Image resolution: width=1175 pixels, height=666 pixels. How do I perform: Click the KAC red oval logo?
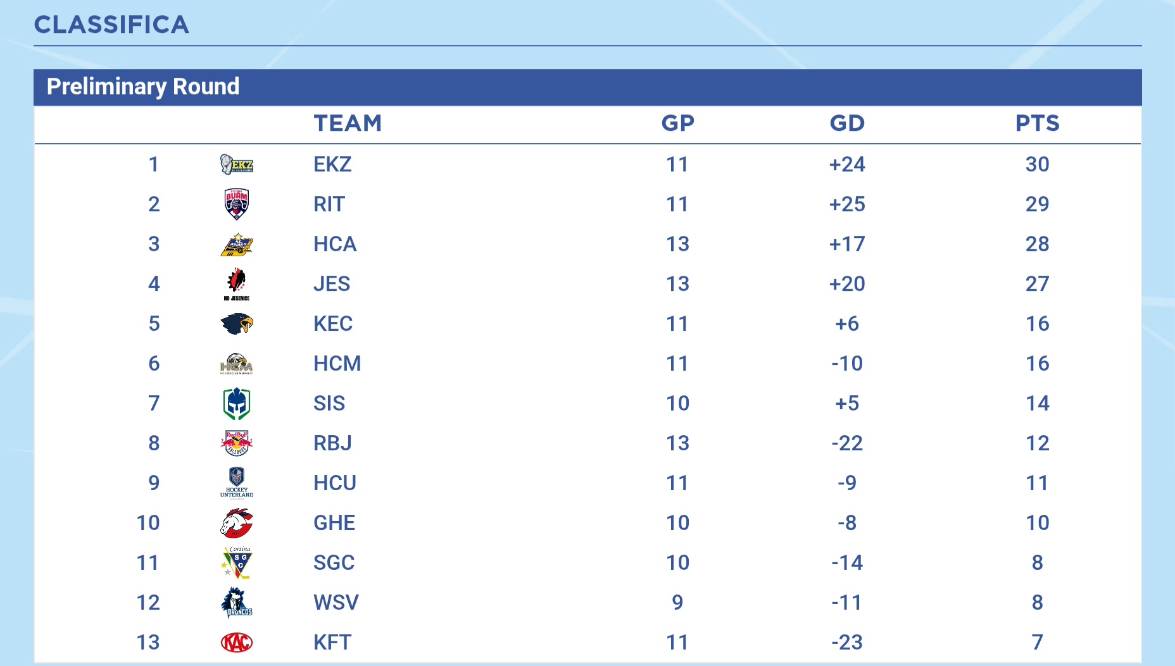[237, 643]
